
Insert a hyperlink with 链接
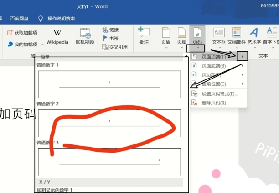coord(110,30)
